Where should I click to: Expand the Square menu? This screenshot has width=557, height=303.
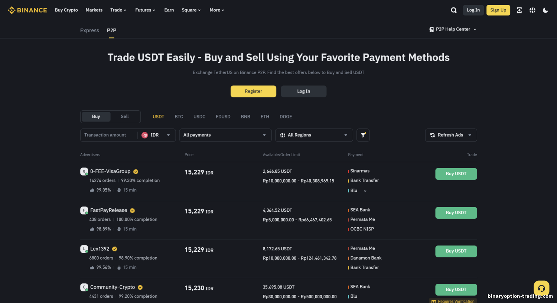(191, 10)
